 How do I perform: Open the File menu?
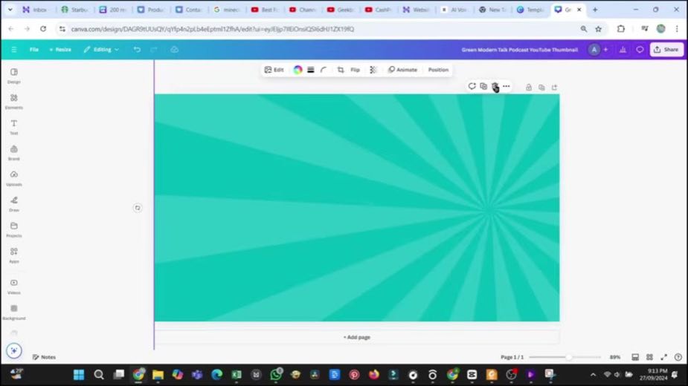(x=33, y=50)
